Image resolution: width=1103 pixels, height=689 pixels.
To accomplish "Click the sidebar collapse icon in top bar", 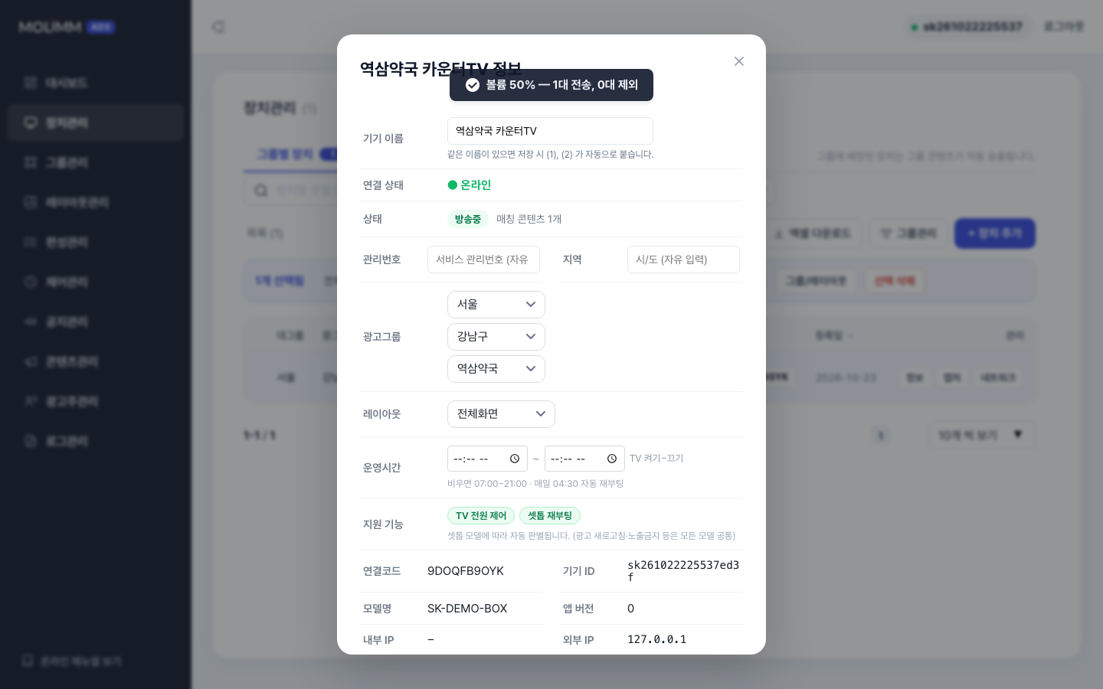I will [x=218, y=27].
